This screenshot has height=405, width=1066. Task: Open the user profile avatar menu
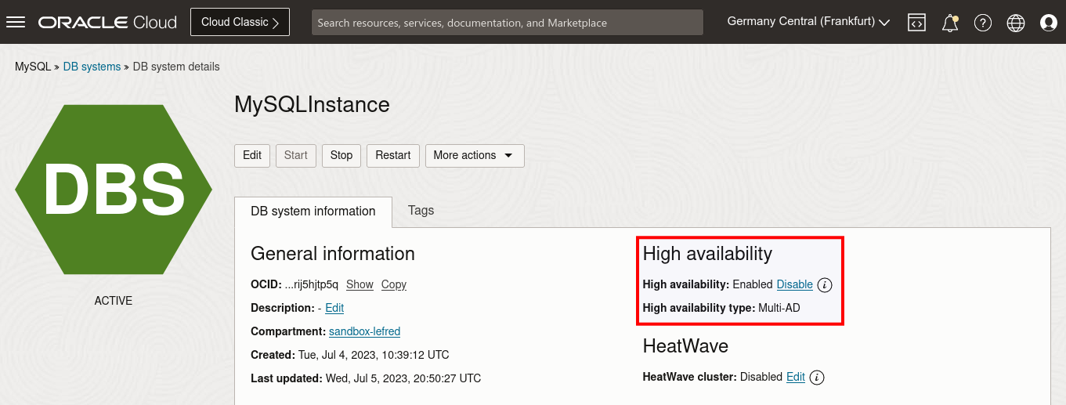click(1049, 23)
